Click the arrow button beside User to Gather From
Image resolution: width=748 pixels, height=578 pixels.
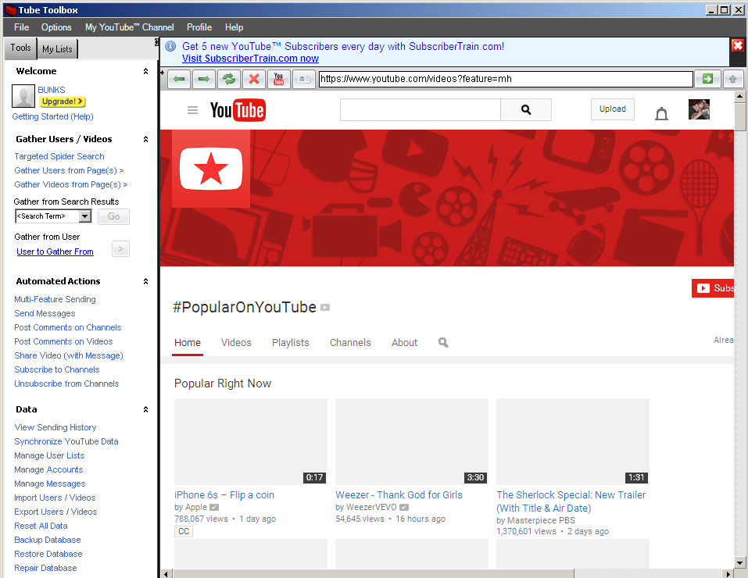120,249
